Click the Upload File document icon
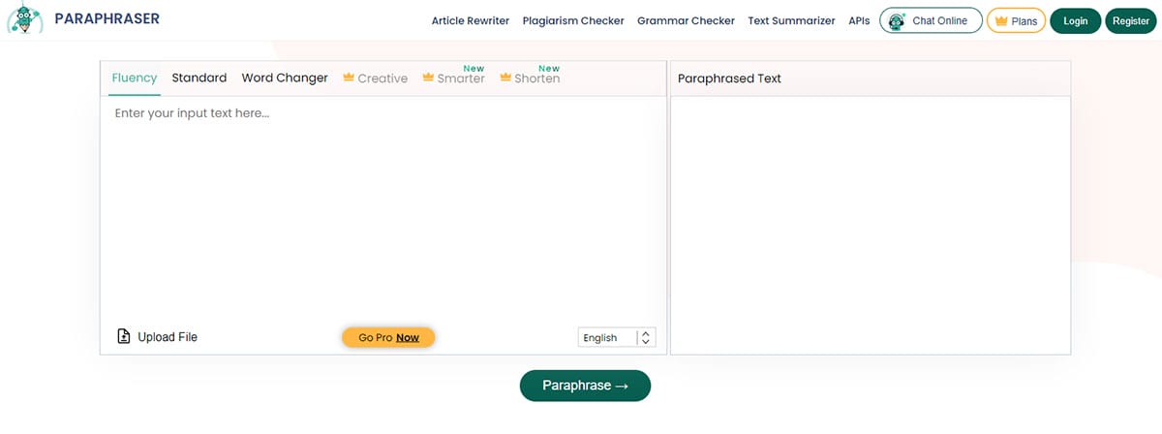This screenshot has width=1162, height=434. [124, 337]
